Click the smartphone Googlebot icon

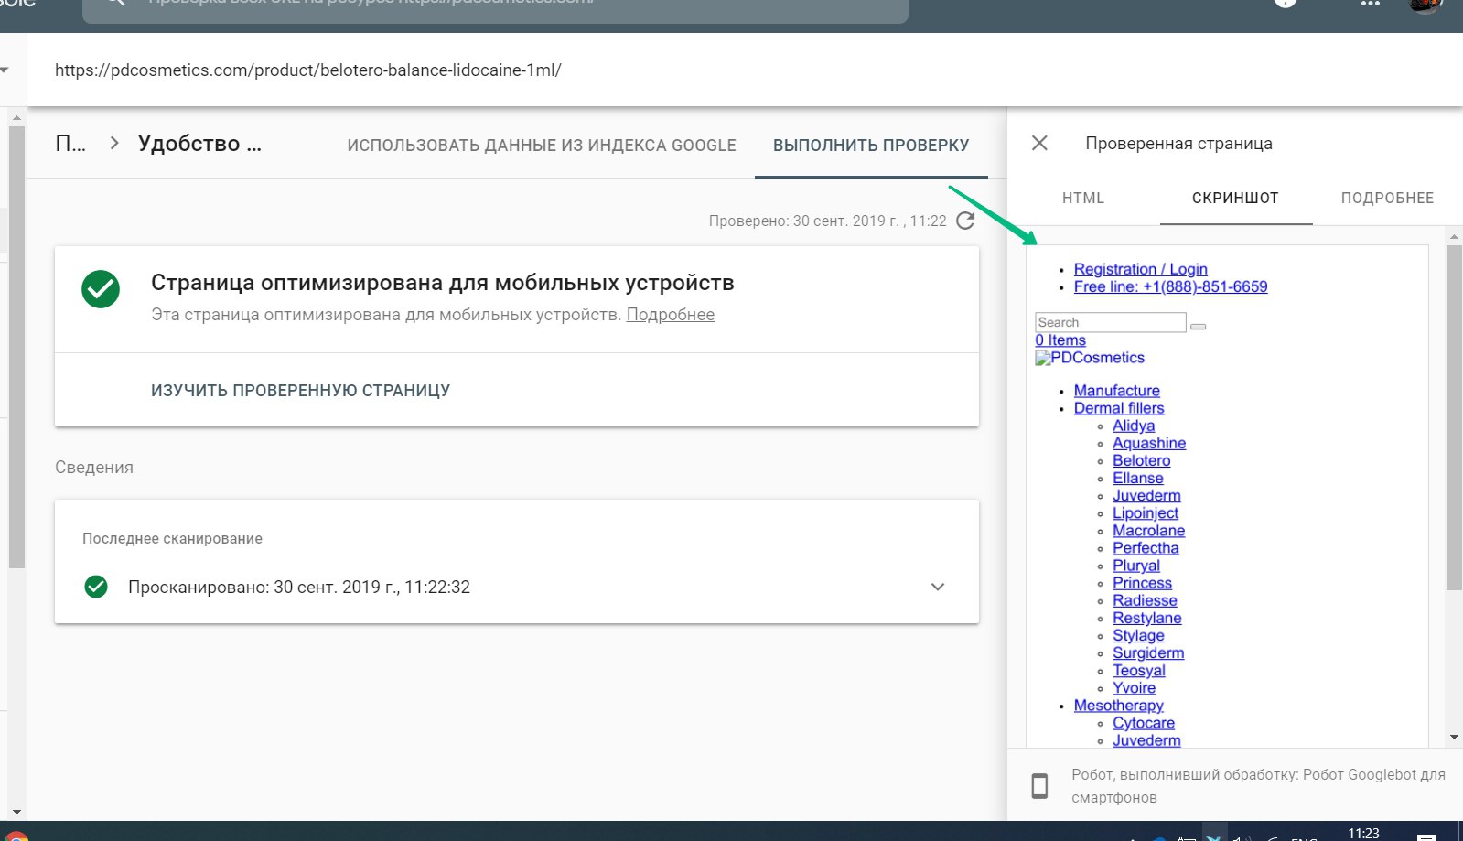pyautogui.click(x=1039, y=786)
